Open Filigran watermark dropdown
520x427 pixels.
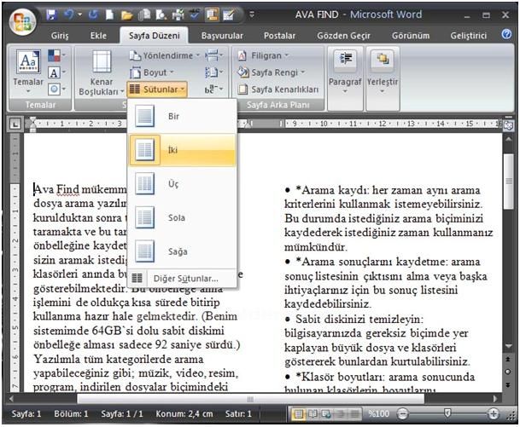[x=263, y=55]
